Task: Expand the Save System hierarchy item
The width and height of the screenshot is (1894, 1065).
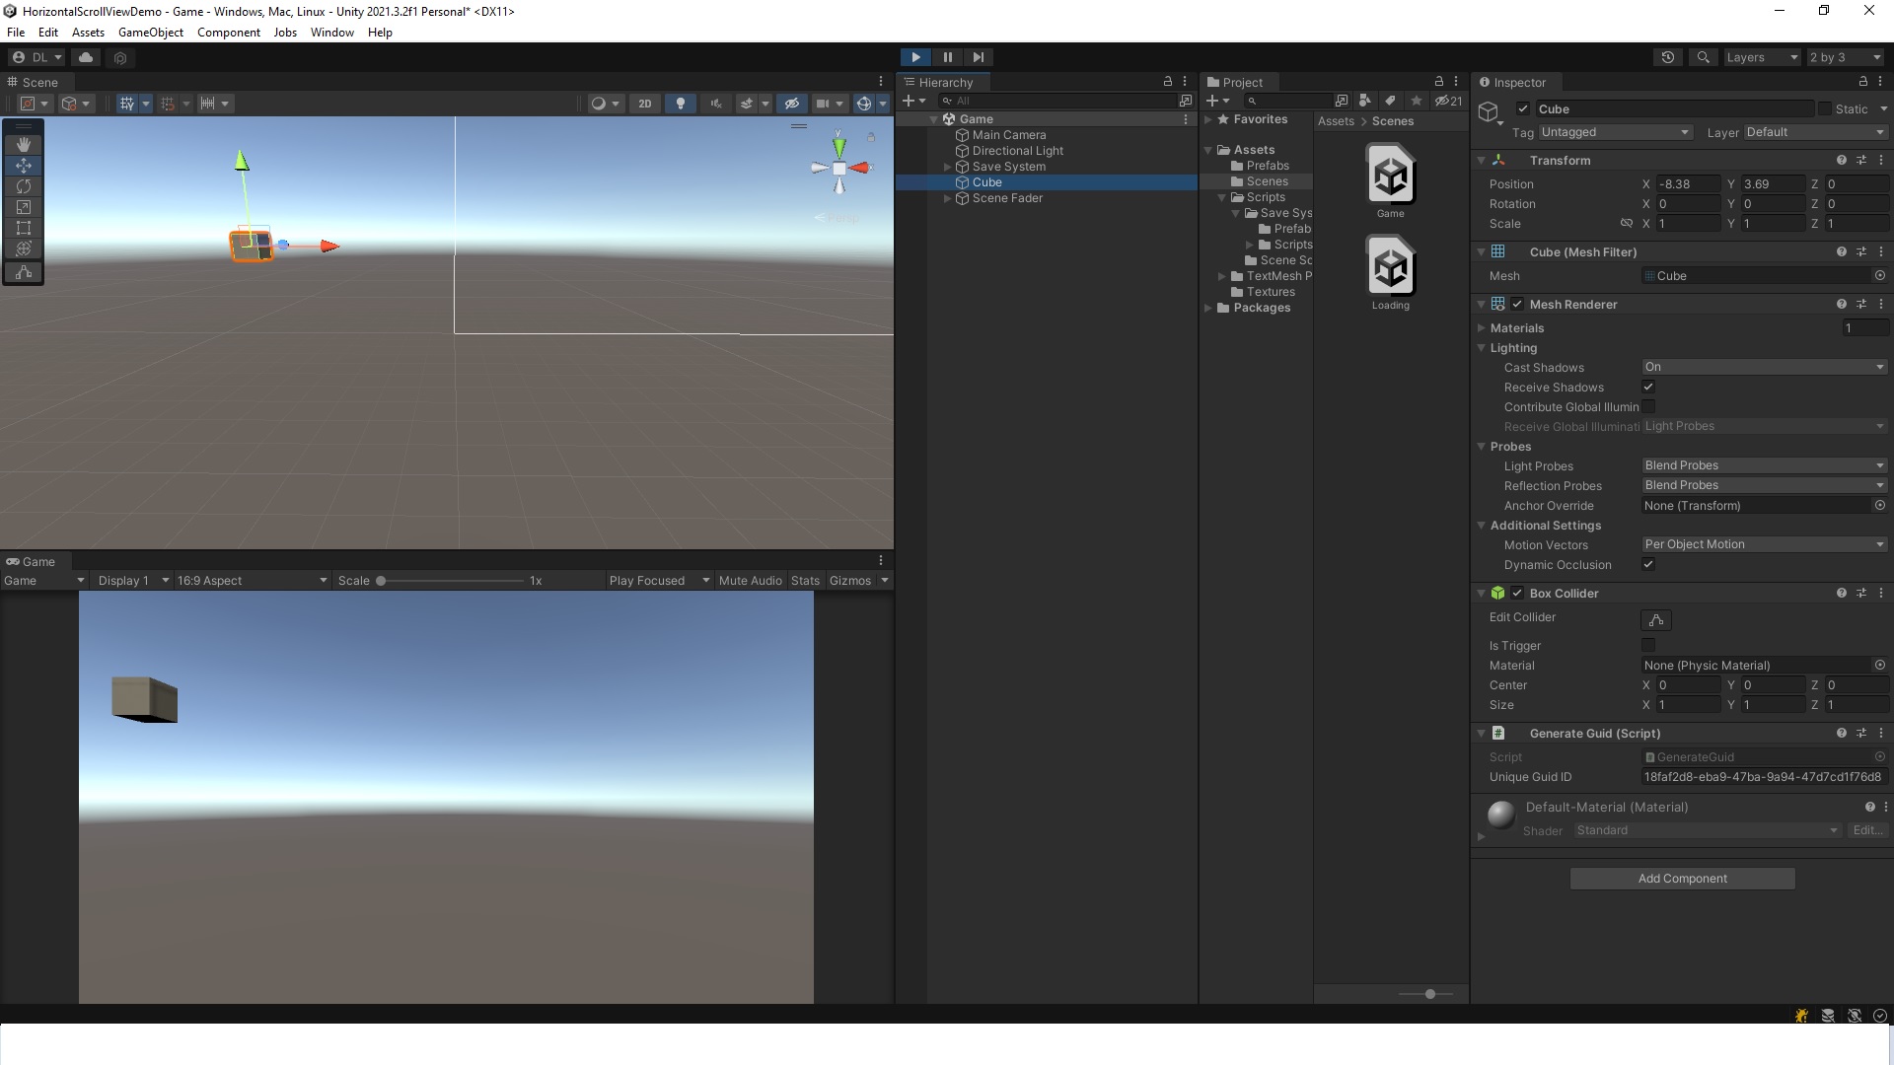Action: (947, 167)
